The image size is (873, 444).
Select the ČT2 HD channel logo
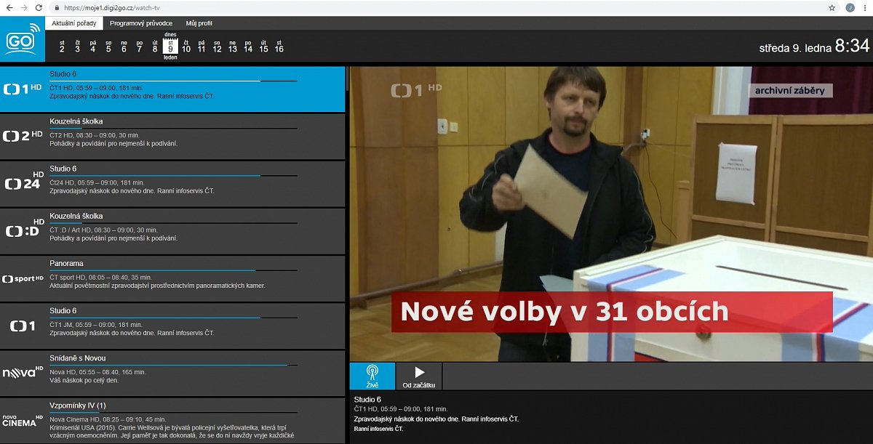tap(23, 136)
